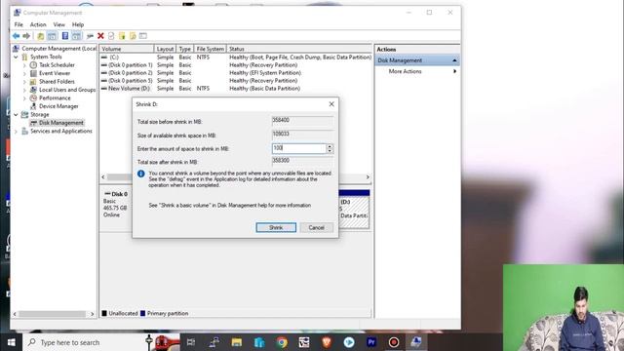The image size is (624, 351).
Task: Click the Device Manager icon in tree
Action: (x=33, y=106)
